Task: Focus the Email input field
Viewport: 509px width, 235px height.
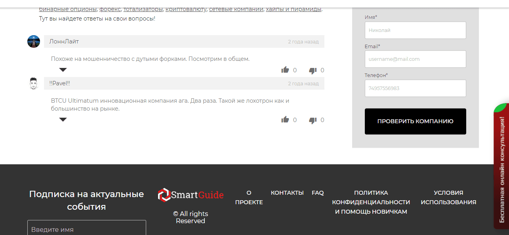Action: [x=415, y=59]
